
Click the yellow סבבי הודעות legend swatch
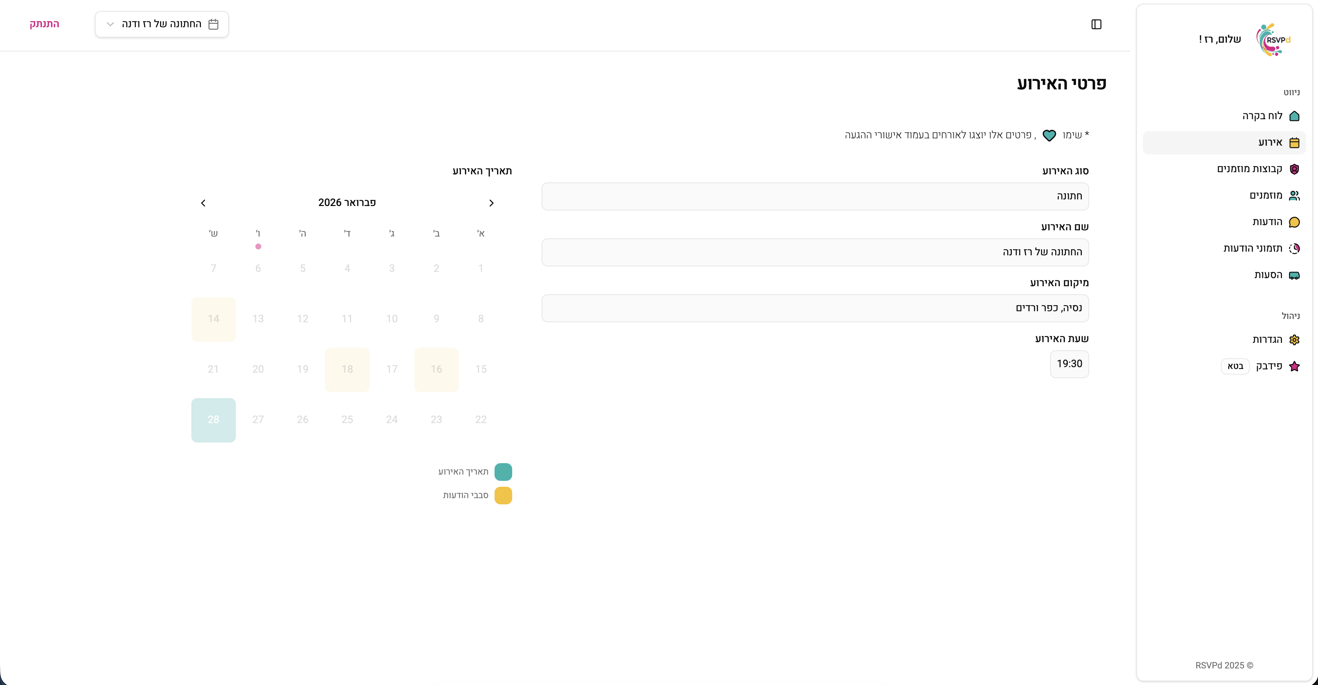click(x=503, y=495)
